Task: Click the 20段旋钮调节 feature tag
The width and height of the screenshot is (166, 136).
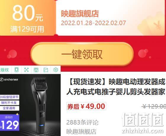Action: 9,97
